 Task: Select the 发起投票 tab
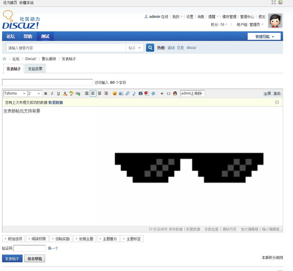[x=35, y=69]
